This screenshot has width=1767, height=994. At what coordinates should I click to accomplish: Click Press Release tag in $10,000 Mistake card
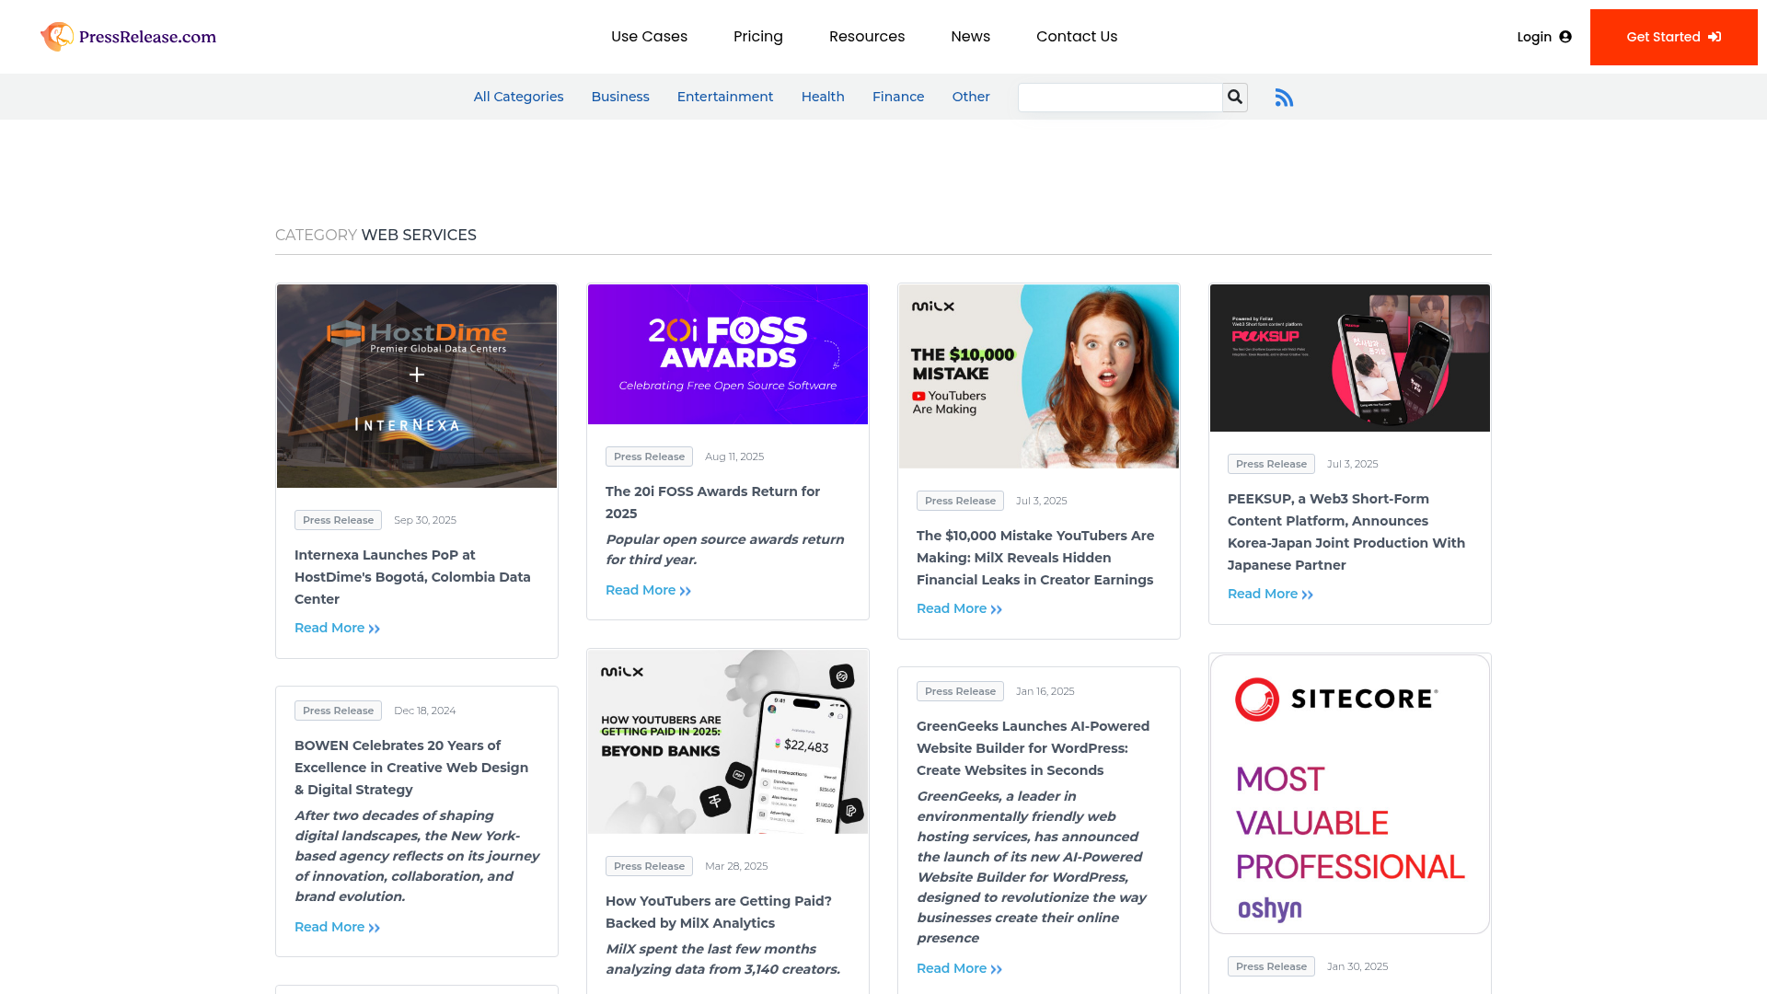tap(960, 501)
